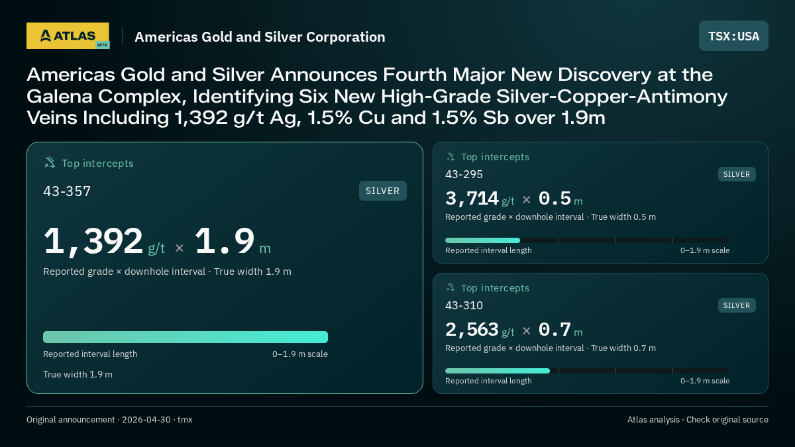Click 'Reported interval length' under the 43-310 bar
Viewport: 795px width, 447px height.
pyautogui.click(x=488, y=381)
